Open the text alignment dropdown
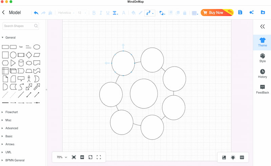The height and width of the screenshot is (166, 271). [x=115, y=13]
